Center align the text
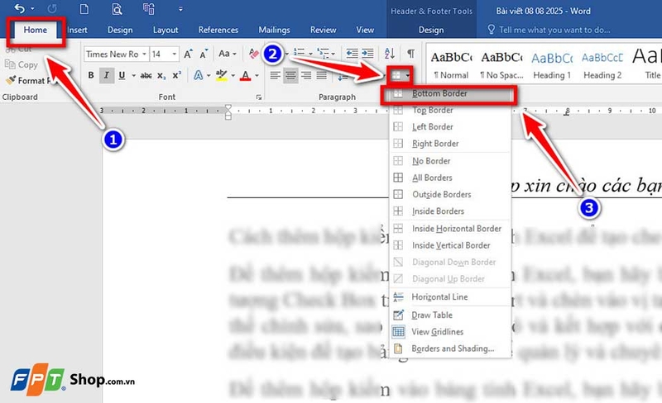The width and height of the screenshot is (662, 403). tap(290, 75)
